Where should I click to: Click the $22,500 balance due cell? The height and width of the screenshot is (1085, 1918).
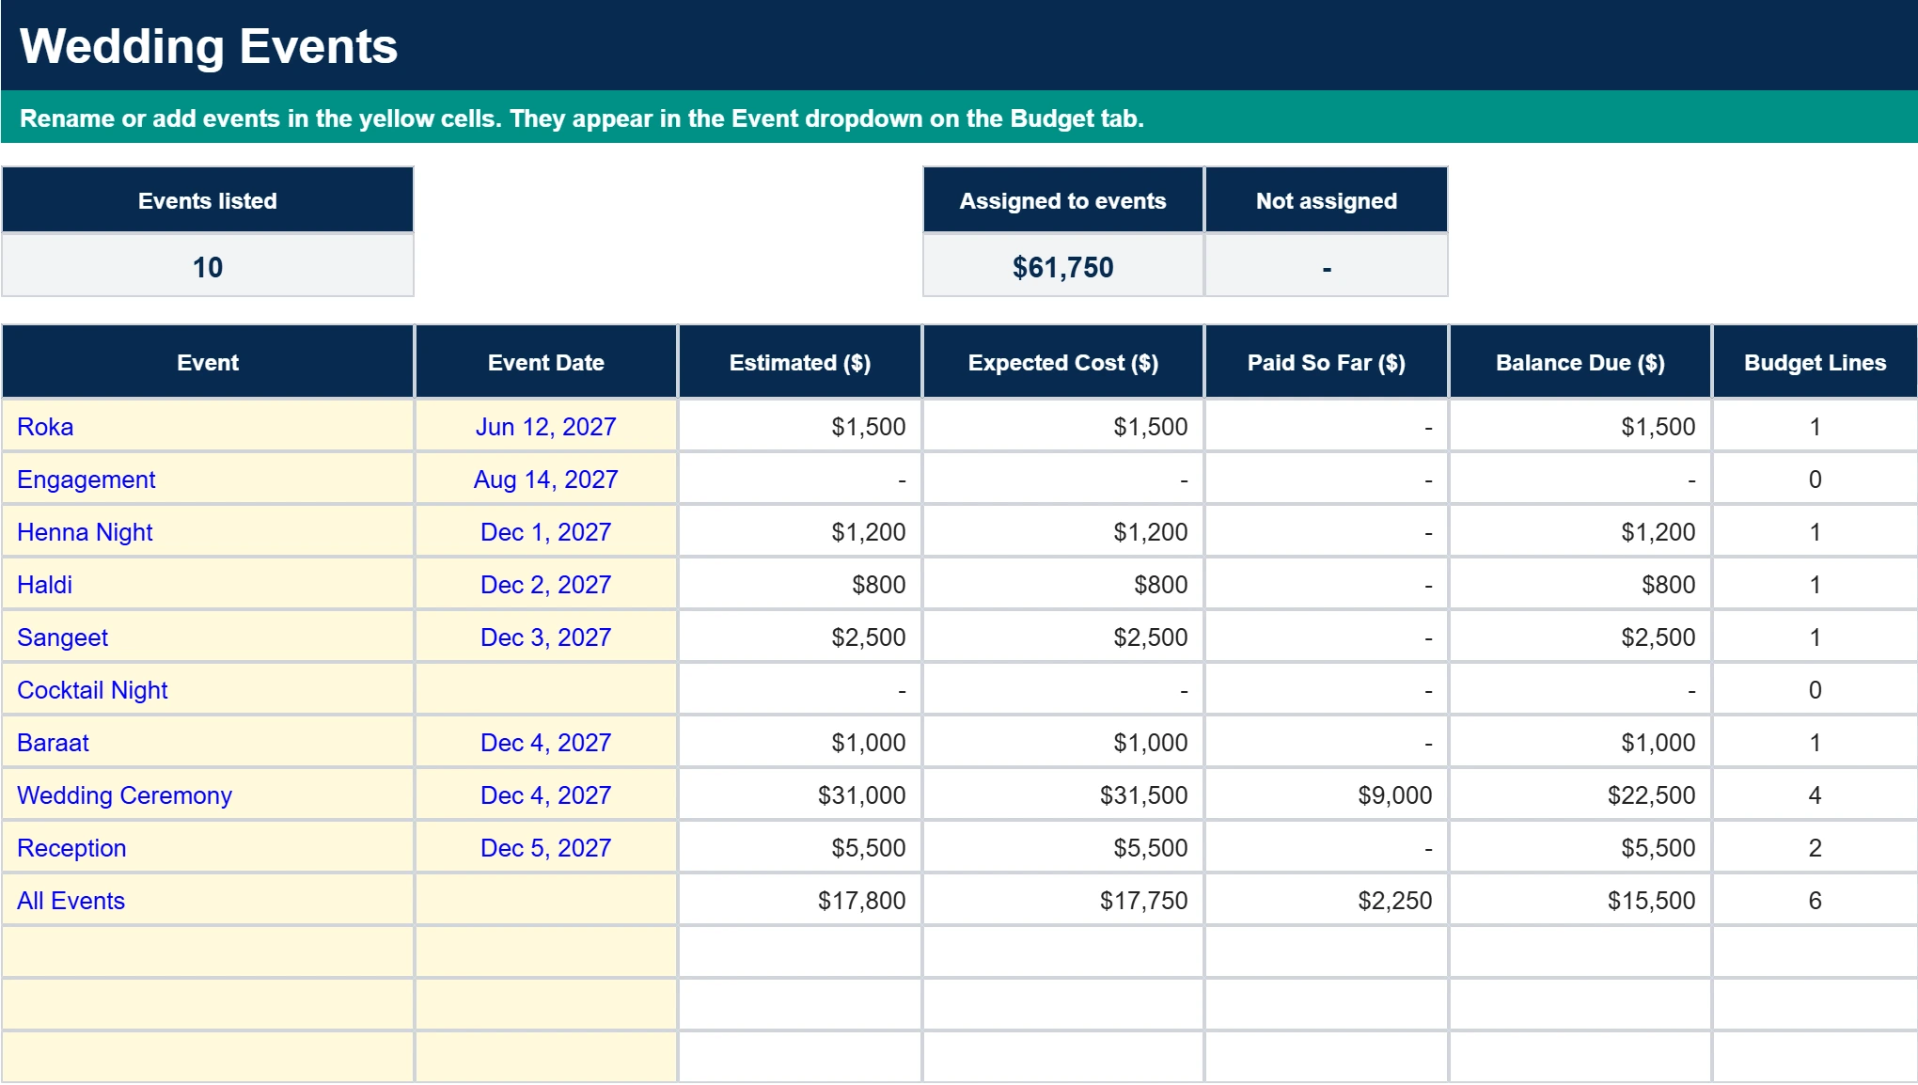tap(1580, 795)
